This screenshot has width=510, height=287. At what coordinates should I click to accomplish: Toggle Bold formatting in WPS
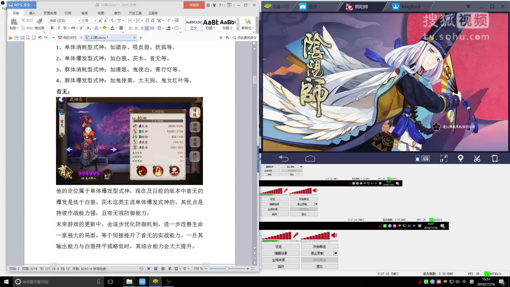[52, 28]
